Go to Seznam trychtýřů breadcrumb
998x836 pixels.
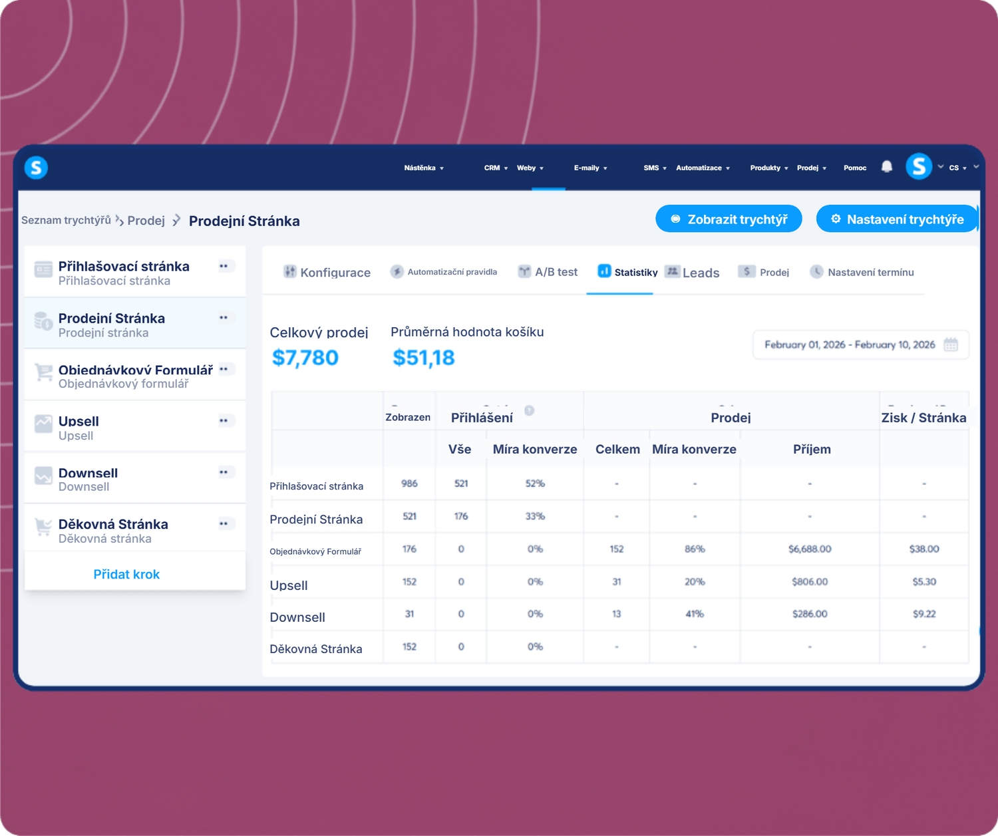(x=66, y=220)
